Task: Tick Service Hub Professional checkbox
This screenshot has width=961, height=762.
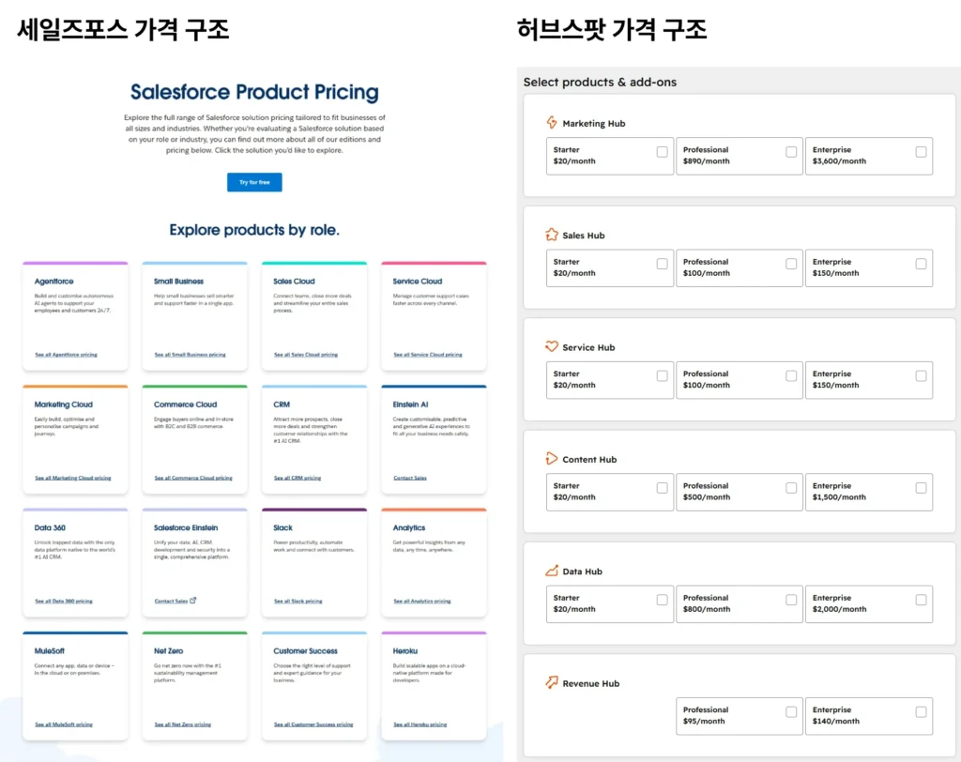Action: (x=791, y=375)
